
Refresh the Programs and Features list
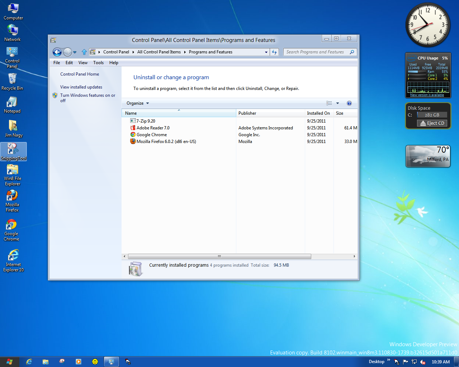pyautogui.click(x=274, y=52)
